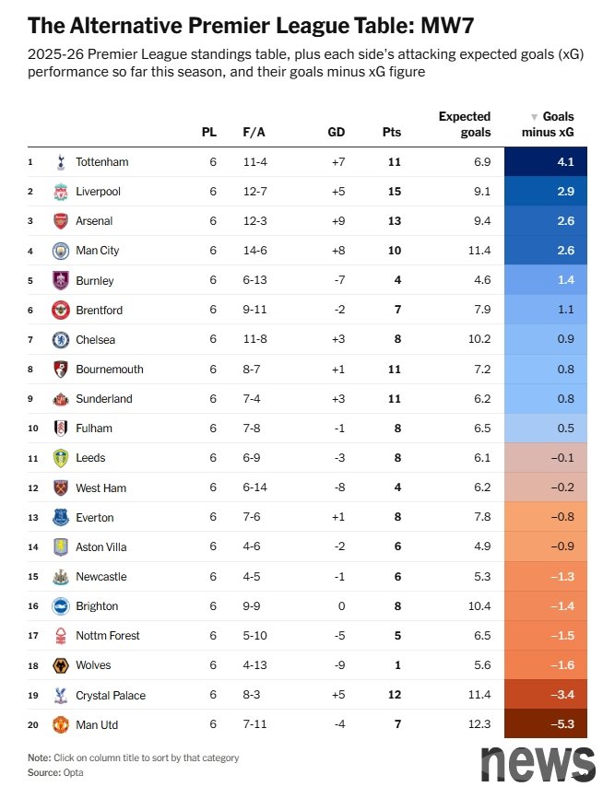Viewport: 603px width, 787px height.
Task: Click the Man Utd club crest icon
Action: 61,724
